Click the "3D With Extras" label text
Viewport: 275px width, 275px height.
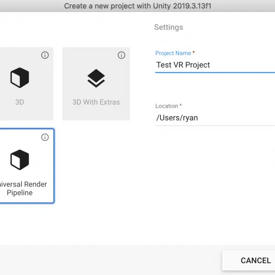click(96, 102)
